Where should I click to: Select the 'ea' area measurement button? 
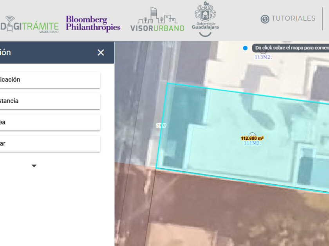(50, 122)
